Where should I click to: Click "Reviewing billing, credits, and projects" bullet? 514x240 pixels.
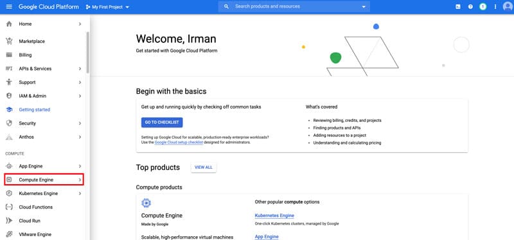(x=347, y=121)
